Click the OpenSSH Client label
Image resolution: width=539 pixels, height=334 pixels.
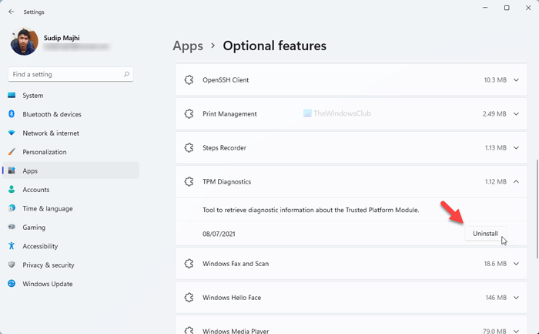[x=226, y=80]
